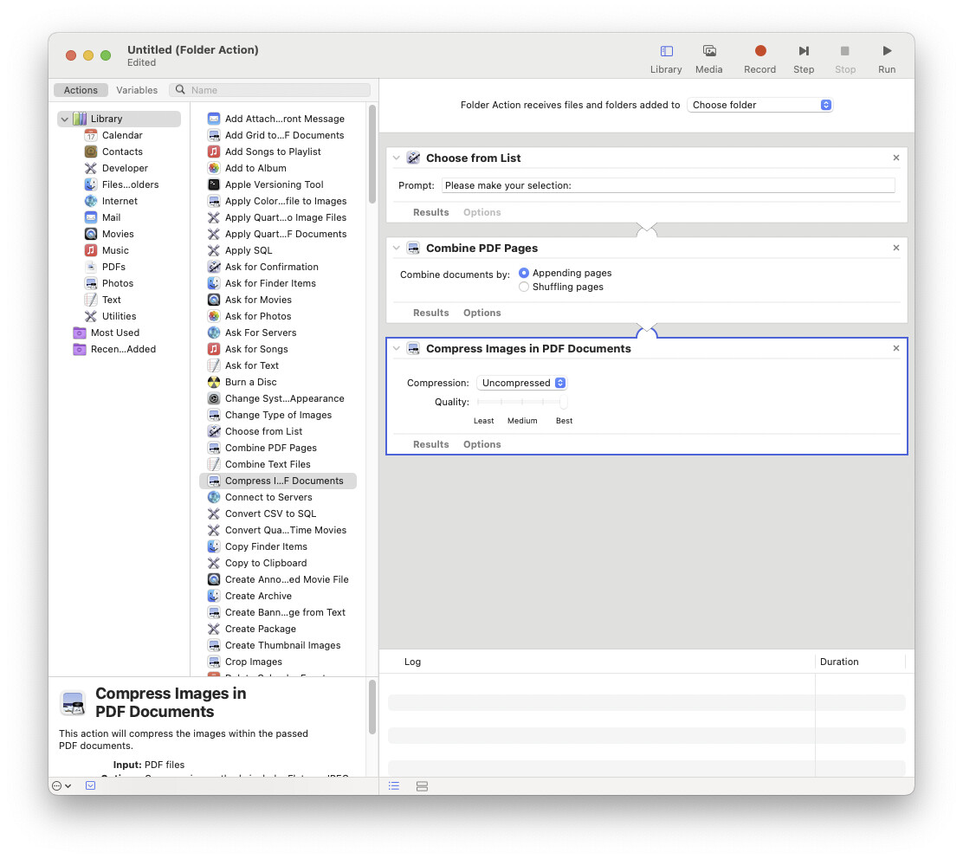Switch to the Variables tab
Screen dimensions: 963x859
(136, 89)
